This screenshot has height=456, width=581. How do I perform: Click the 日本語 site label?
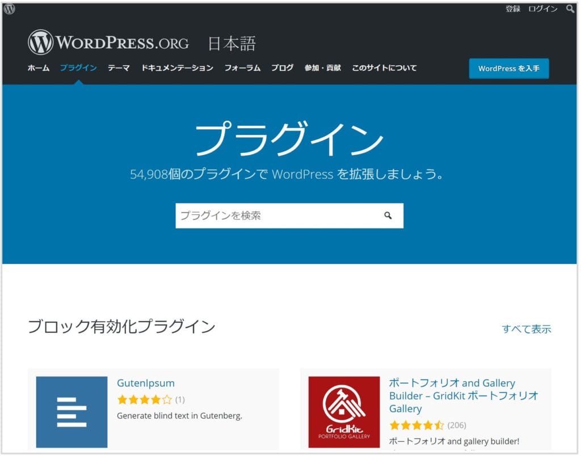[x=231, y=43]
